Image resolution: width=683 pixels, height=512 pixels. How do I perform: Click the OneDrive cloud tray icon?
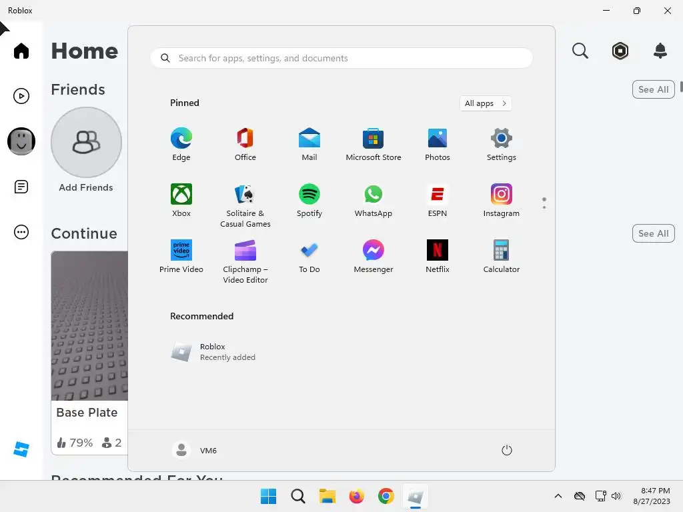click(x=580, y=496)
